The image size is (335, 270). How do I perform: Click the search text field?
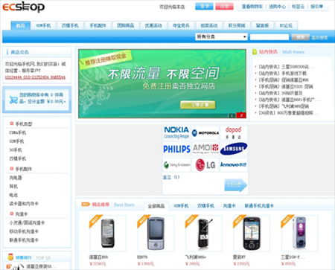coord(269,37)
